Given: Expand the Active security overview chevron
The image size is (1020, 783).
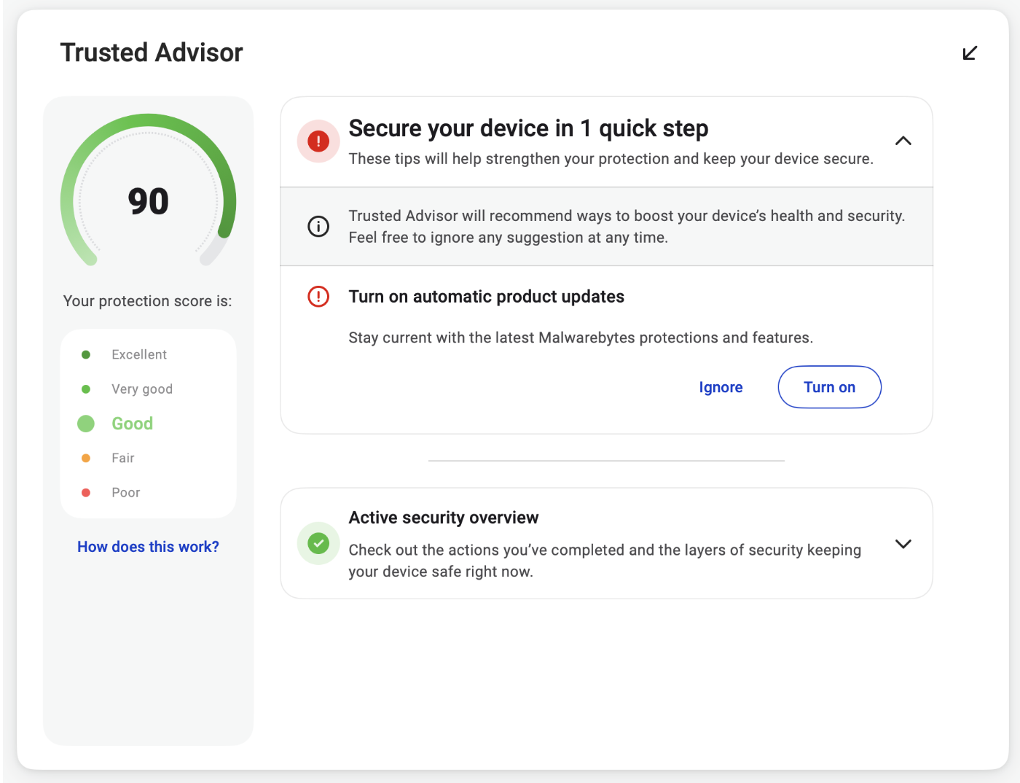Looking at the screenshot, I should pos(903,544).
